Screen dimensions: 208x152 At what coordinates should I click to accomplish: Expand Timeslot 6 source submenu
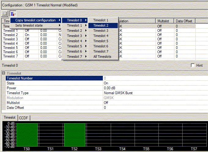(75, 51)
